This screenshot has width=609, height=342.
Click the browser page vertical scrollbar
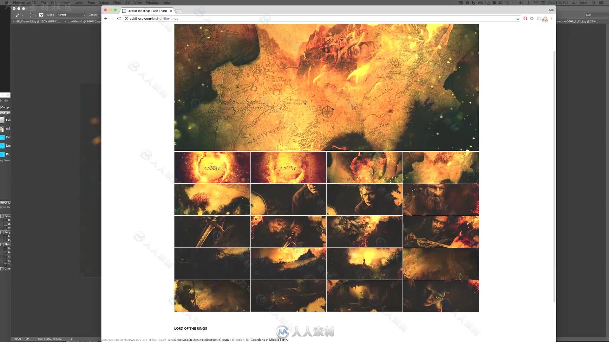pos(554,176)
